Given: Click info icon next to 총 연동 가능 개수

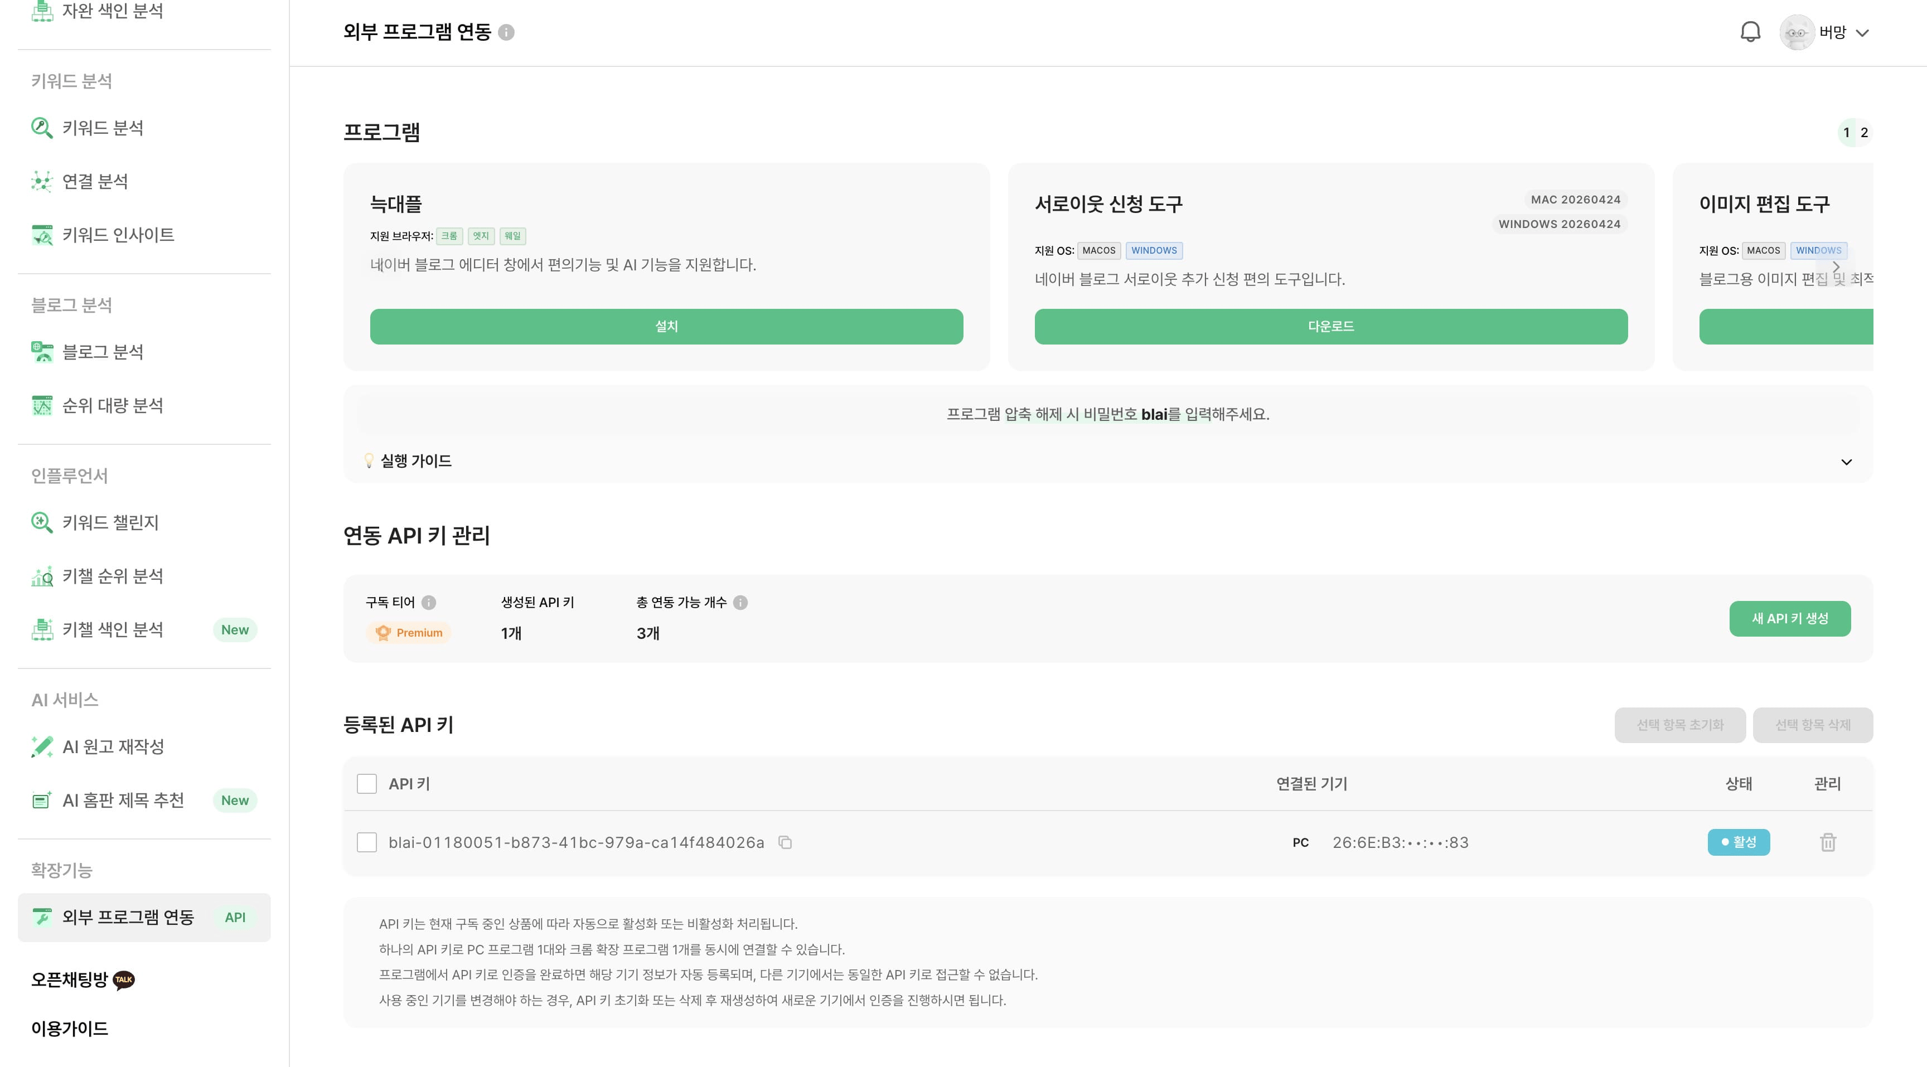Looking at the screenshot, I should click(x=740, y=603).
